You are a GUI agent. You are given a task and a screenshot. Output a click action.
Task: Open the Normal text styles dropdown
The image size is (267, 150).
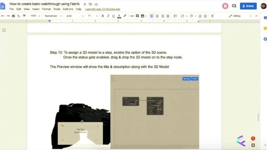click(53, 16)
